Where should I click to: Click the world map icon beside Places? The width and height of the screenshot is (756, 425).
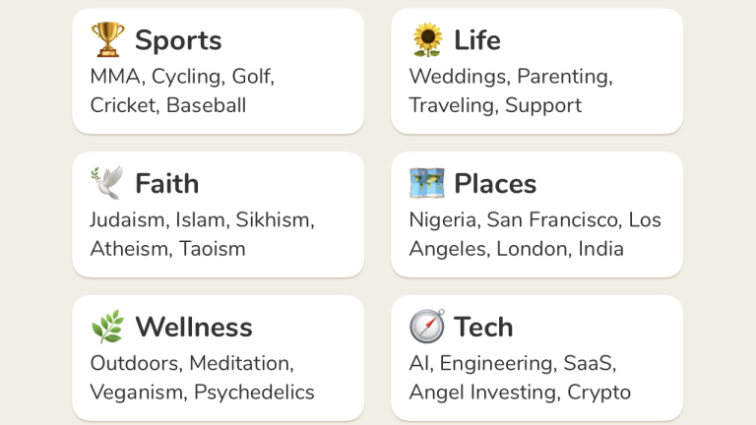point(426,183)
